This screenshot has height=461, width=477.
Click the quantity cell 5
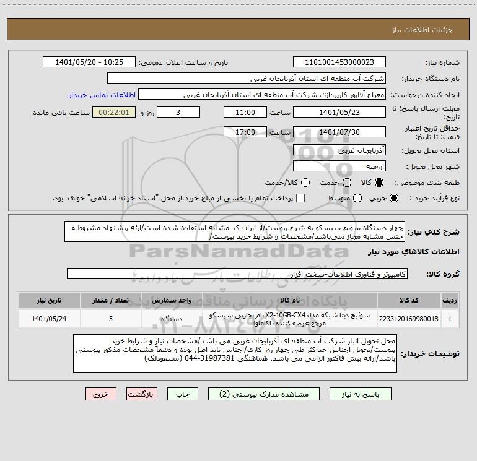click(x=111, y=319)
